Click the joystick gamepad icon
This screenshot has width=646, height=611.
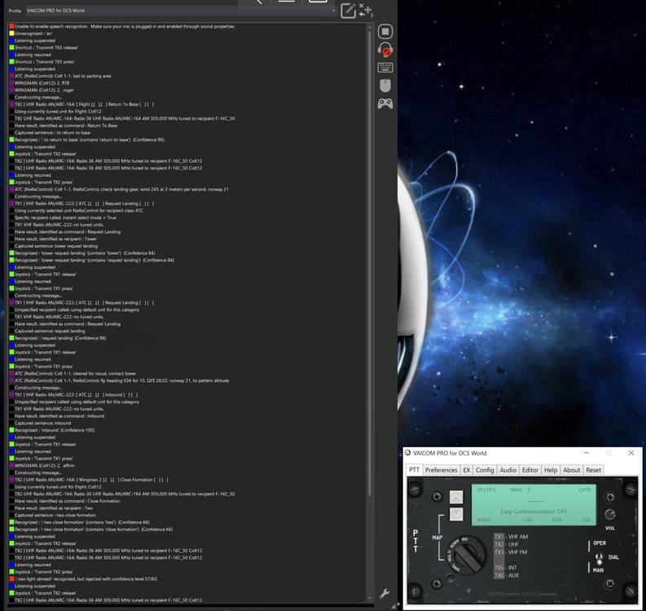point(385,103)
